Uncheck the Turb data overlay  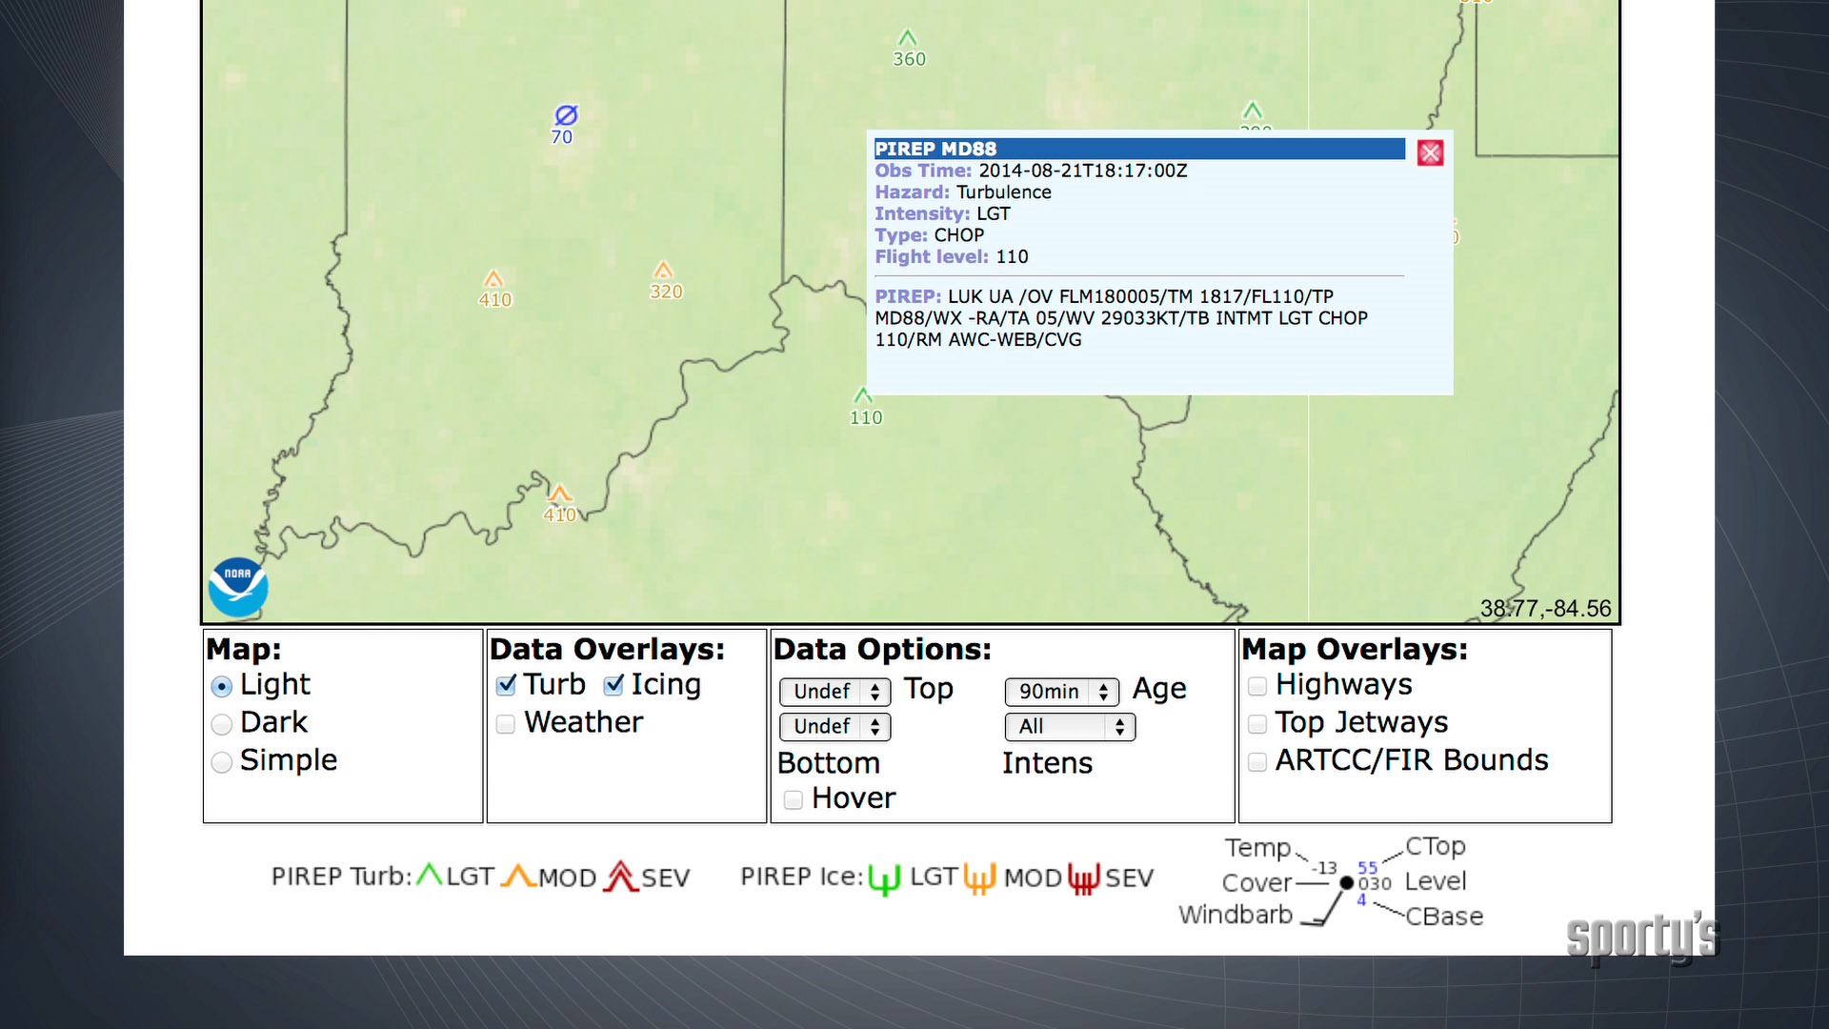coord(506,685)
